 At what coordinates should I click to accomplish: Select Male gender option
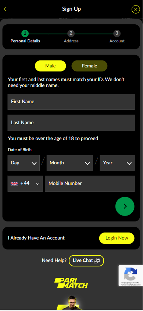tap(50, 66)
